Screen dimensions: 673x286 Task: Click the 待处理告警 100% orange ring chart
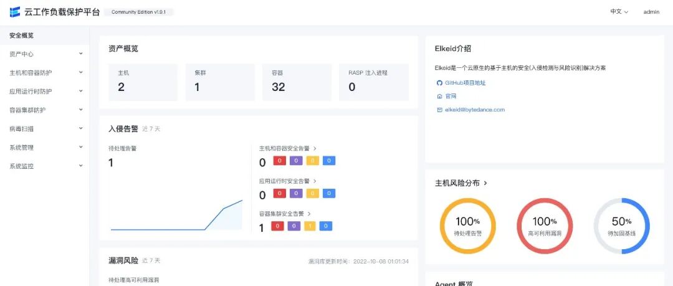(468, 226)
